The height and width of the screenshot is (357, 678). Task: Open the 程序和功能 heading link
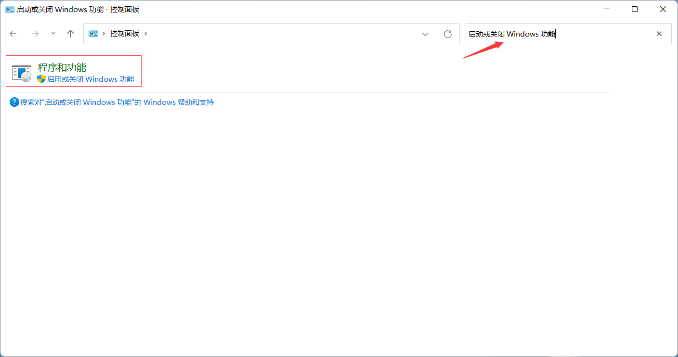[x=62, y=67]
